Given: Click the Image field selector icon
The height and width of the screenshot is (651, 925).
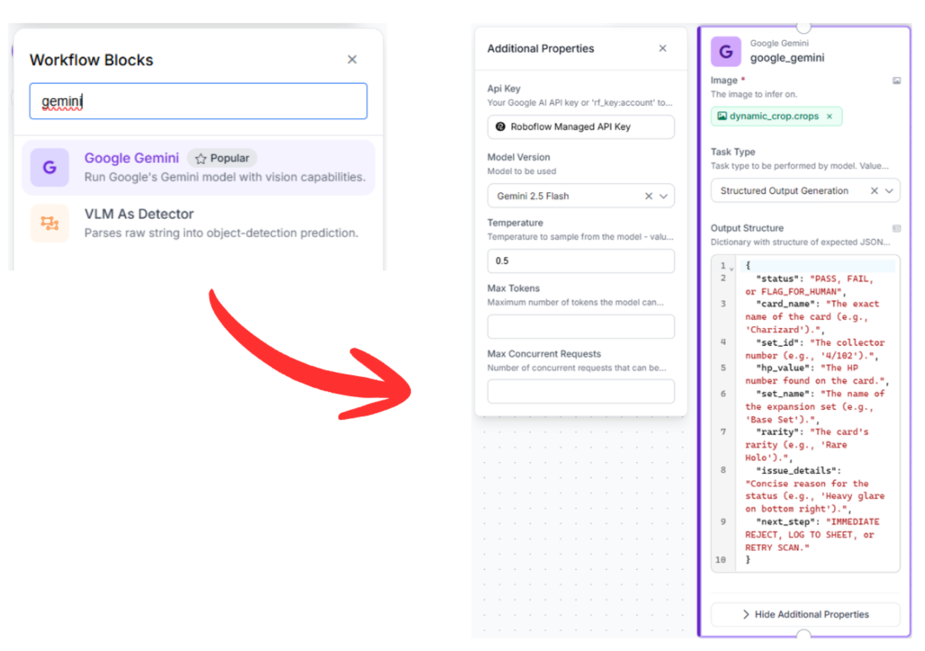Looking at the screenshot, I should (x=897, y=81).
